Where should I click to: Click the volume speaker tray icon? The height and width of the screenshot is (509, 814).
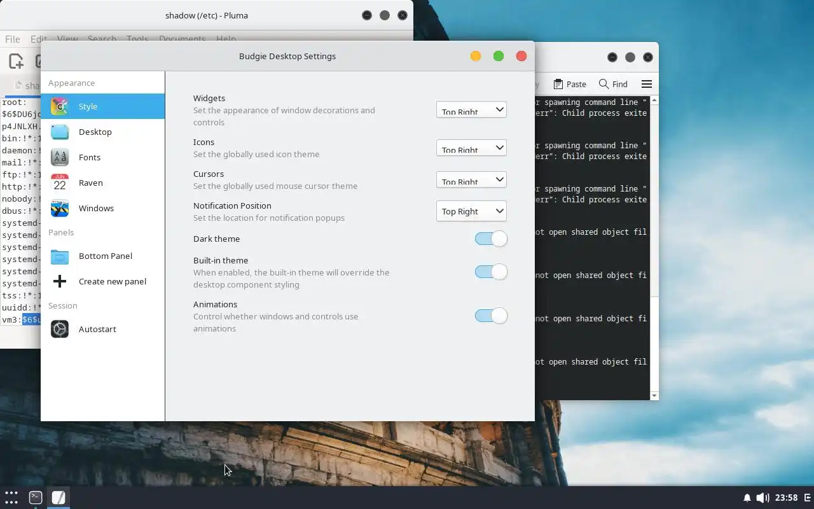[x=762, y=498]
